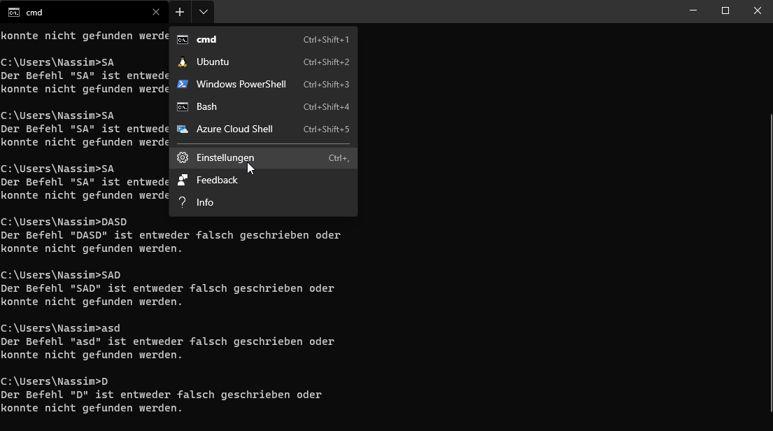Screen dimensions: 773x431
Task: Click the cmd tab's terminal icon
Action: [x=14, y=13]
